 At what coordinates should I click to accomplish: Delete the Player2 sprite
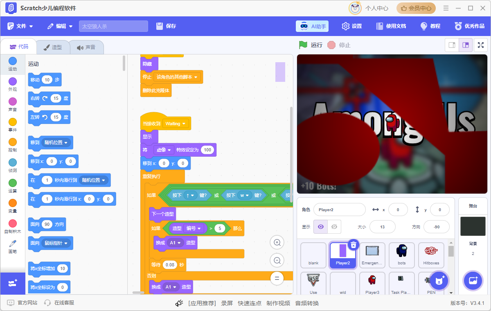354,245
